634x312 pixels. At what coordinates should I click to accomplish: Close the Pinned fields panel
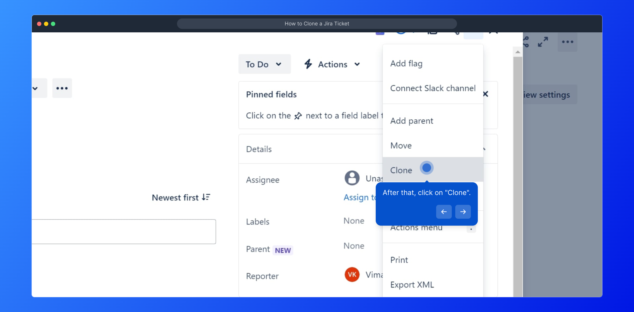(x=486, y=94)
